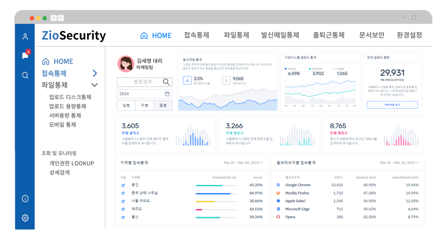Select the 일별 period toggle
Screen dimensions: 447x235
click(126, 105)
